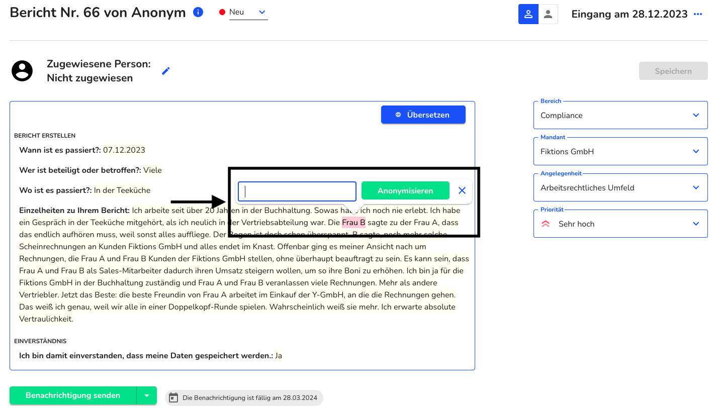Click the blue info icon beside report title
Image resolution: width=716 pixels, height=408 pixels.
point(198,12)
